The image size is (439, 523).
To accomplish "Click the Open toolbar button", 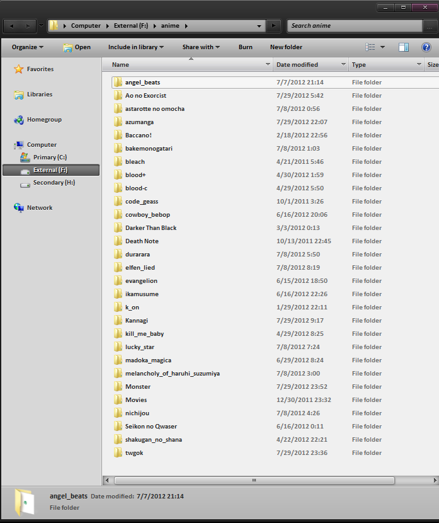I will pyautogui.click(x=77, y=47).
